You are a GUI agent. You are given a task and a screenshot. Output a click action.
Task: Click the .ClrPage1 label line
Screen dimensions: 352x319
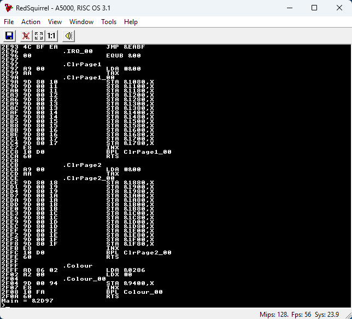pyautogui.click(x=82, y=65)
